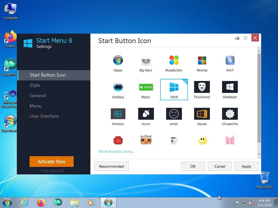Viewport: 278px width, 208px height.
Task: Choose the apple coffee mug icon
Action: [174, 141]
